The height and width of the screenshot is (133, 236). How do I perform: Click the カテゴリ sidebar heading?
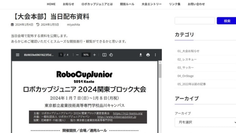(184, 35)
